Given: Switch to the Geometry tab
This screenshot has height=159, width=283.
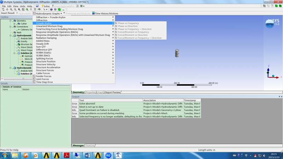Looking at the screenshot, I should [78, 92].
